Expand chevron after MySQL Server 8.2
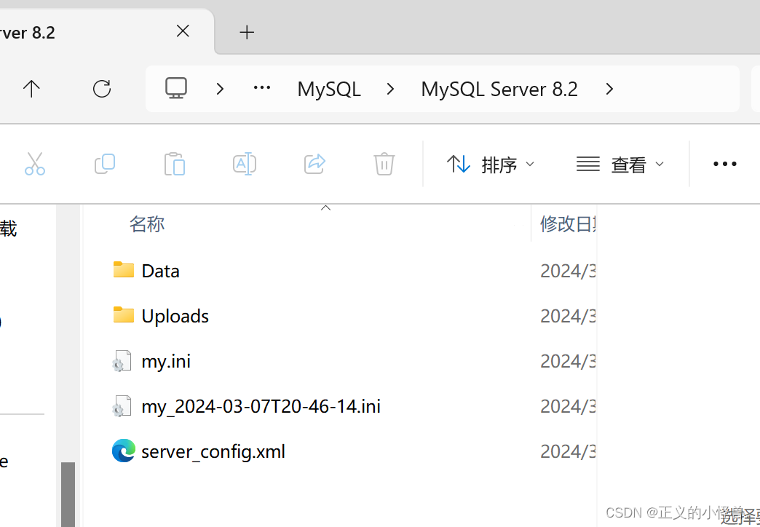The image size is (760, 527). click(610, 89)
